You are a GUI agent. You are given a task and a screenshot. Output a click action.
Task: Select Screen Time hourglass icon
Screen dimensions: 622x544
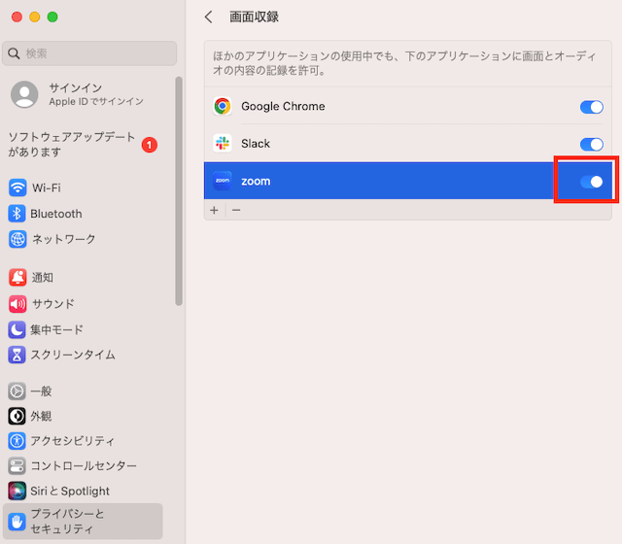tap(17, 355)
